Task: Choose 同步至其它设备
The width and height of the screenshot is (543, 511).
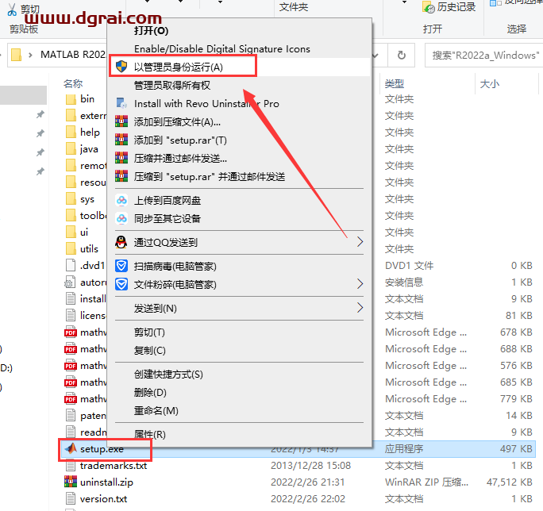Action: 168,219
